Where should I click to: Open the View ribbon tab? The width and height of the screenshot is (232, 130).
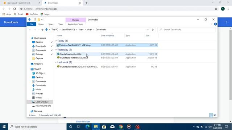click(x=61, y=24)
